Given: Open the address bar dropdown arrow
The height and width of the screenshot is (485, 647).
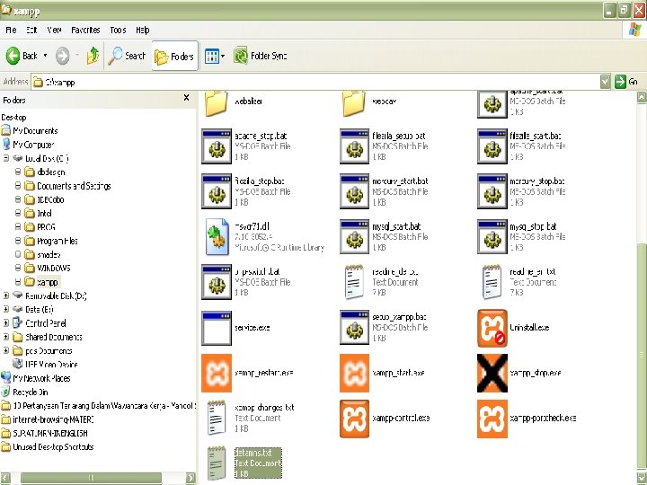Looking at the screenshot, I should [605, 82].
